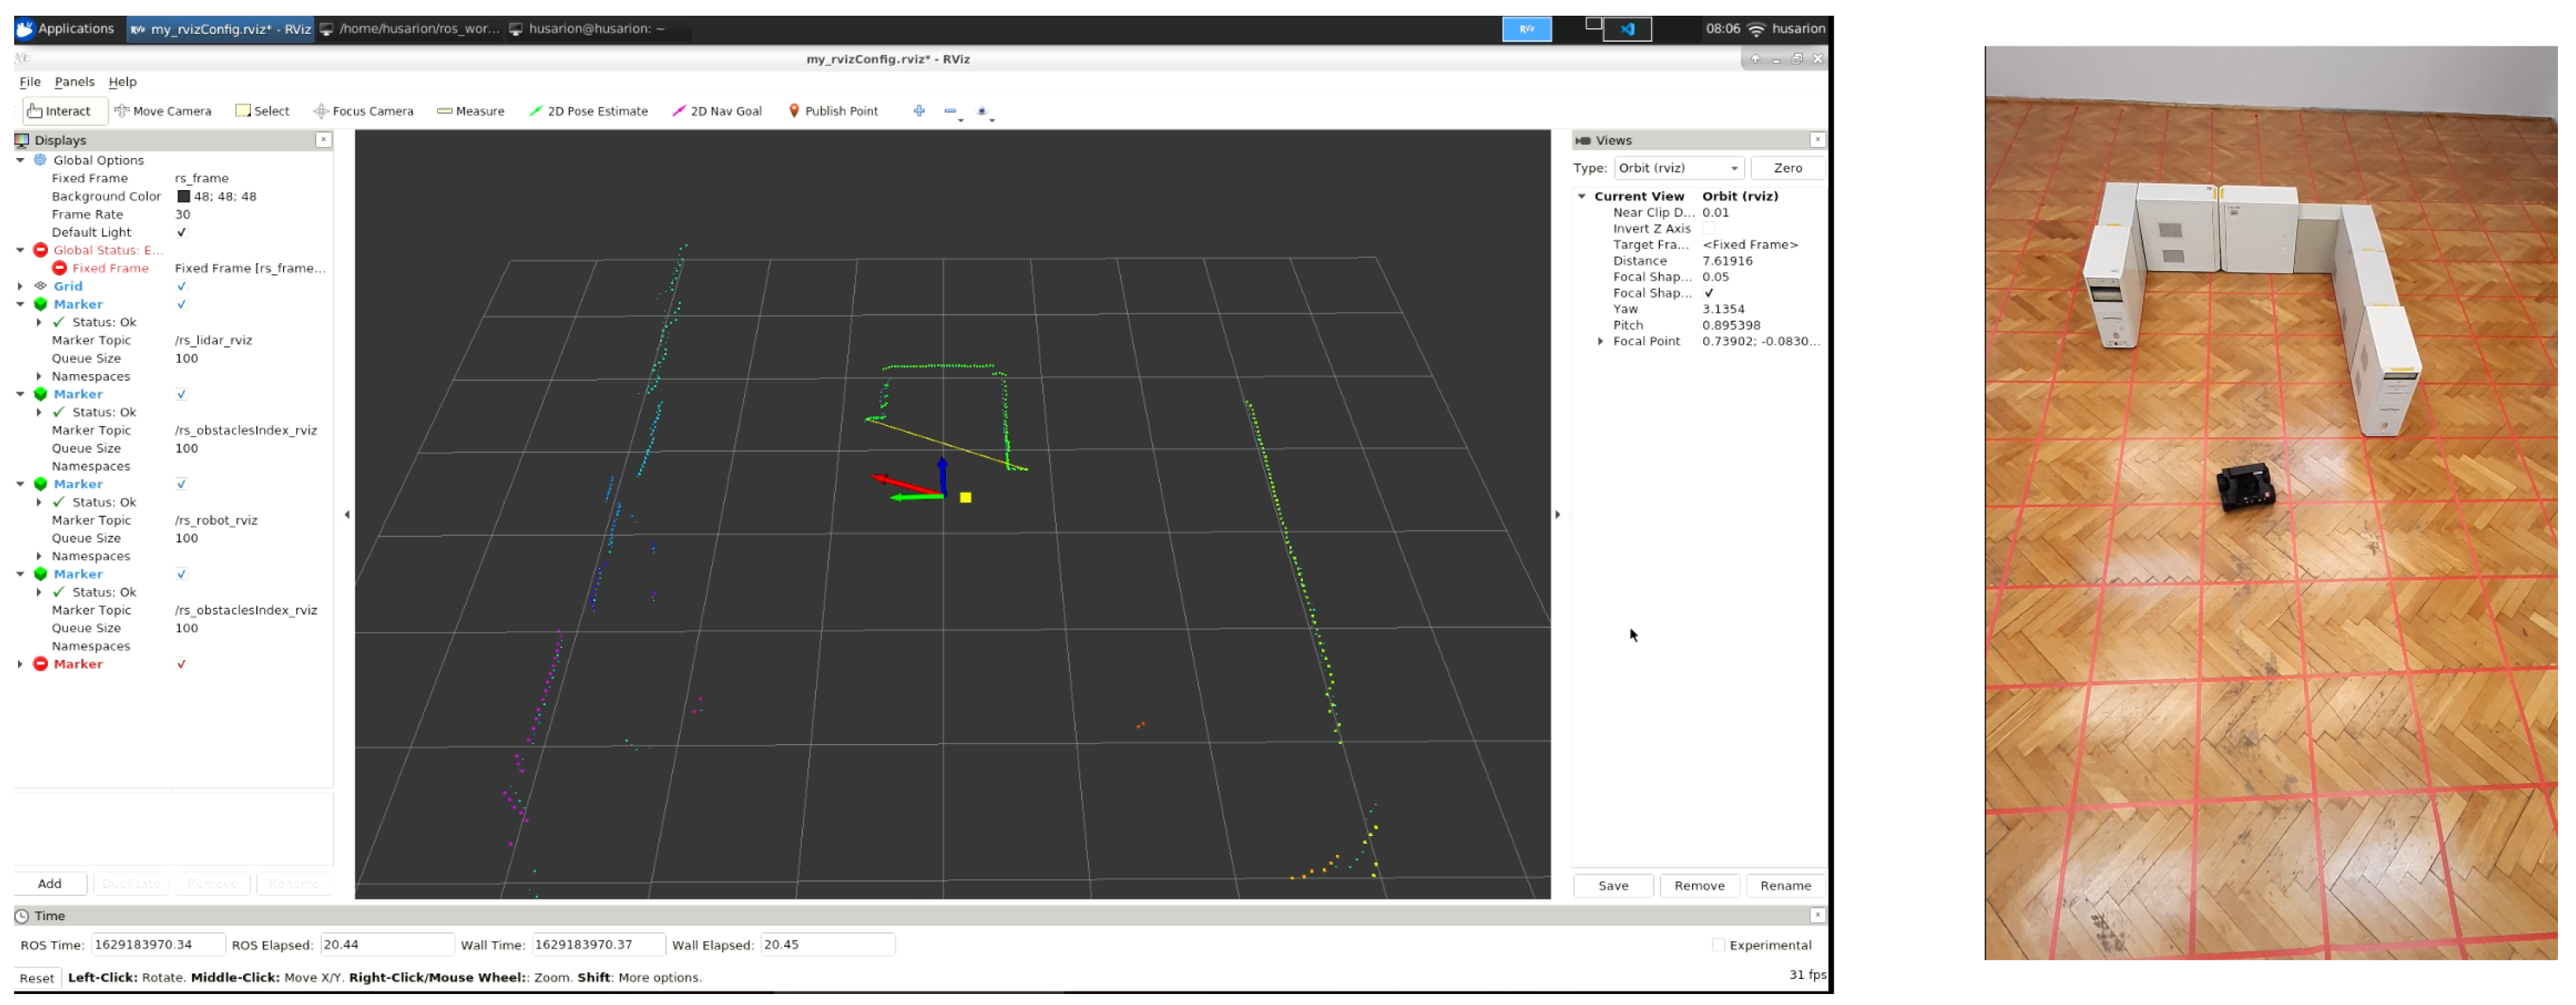Activate the Move Camera tool
This screenshot has height=1005, width=2576.
[163, 111]
